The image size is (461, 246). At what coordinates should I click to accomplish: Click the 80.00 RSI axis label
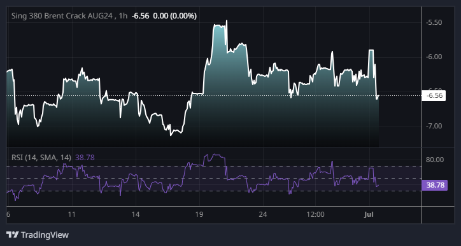[x=435, y=160]
